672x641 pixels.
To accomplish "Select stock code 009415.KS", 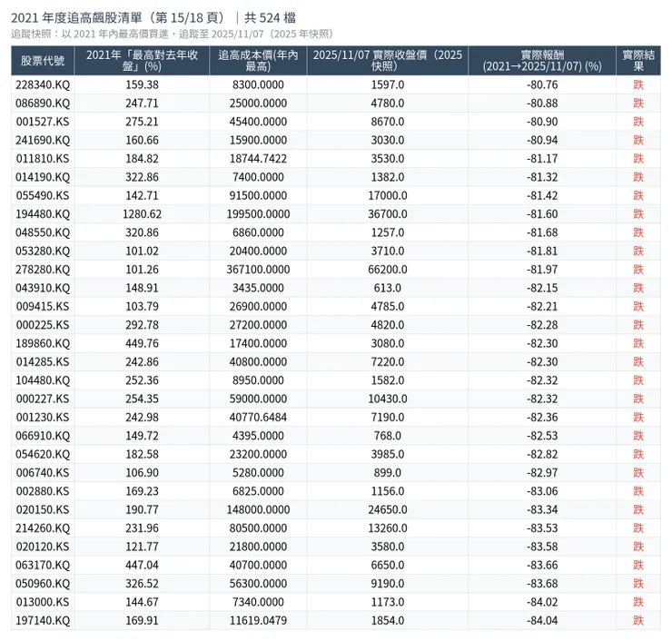I will click(43, 306).
